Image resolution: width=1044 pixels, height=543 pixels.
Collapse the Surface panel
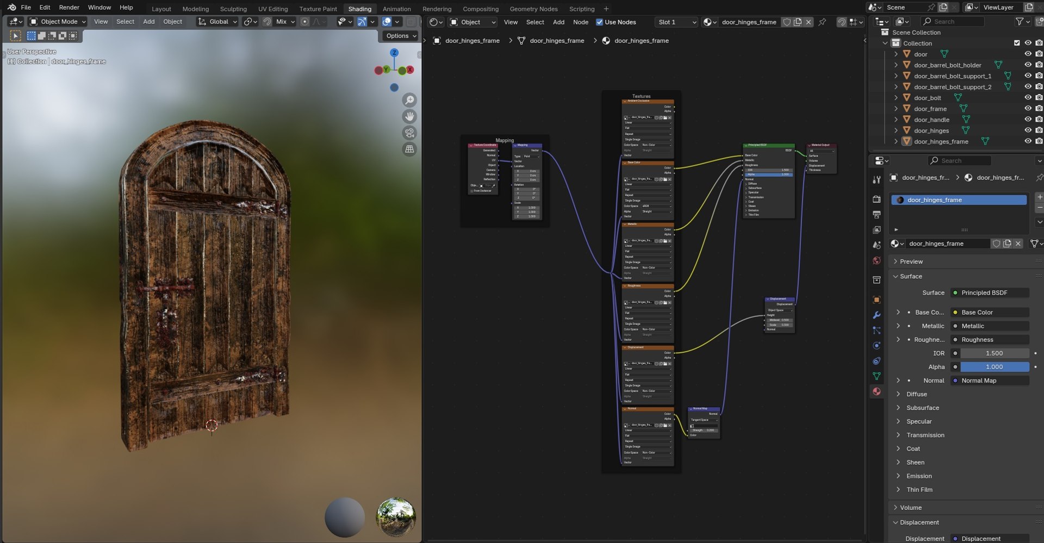[x=911, y=276]
